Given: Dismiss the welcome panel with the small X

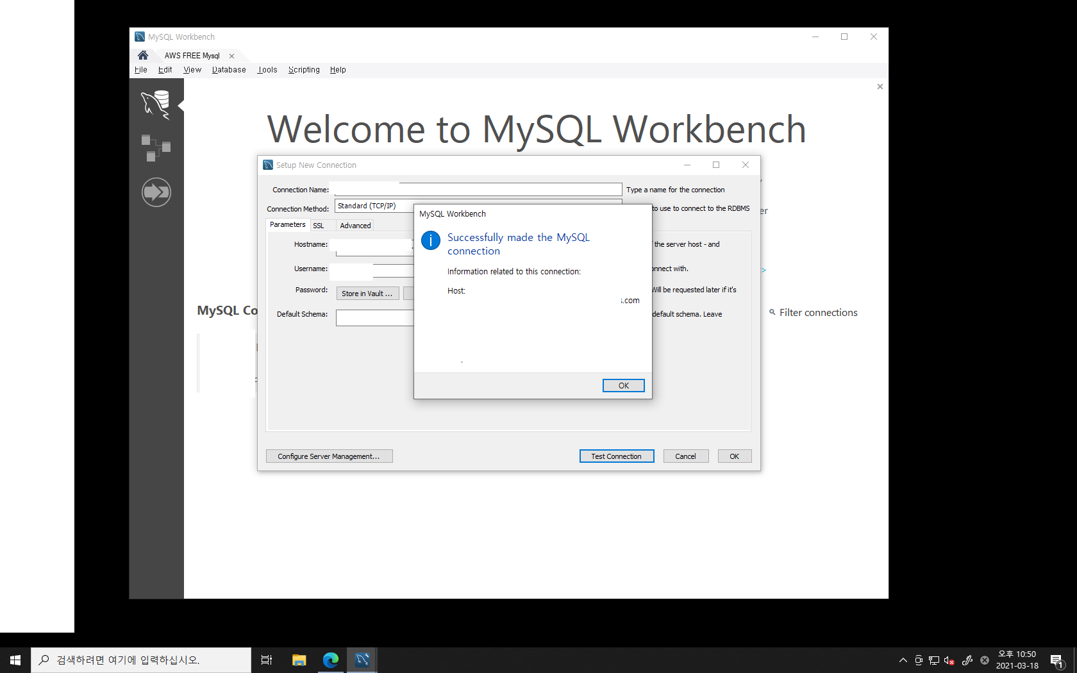Looking at the screenshot, I should coord(880,87).
